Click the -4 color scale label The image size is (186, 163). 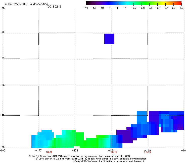tap(116, 8)
